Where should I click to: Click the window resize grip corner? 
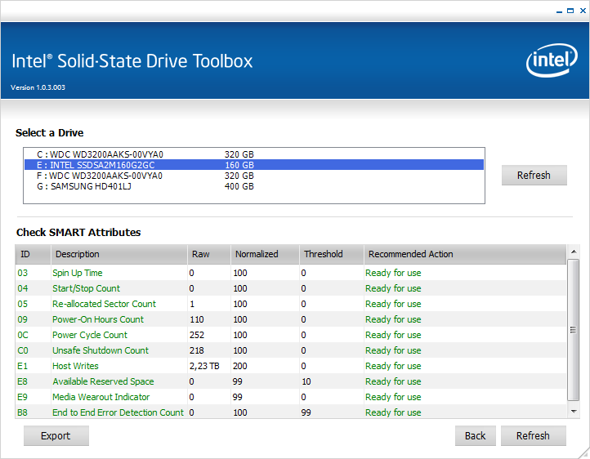585,454
